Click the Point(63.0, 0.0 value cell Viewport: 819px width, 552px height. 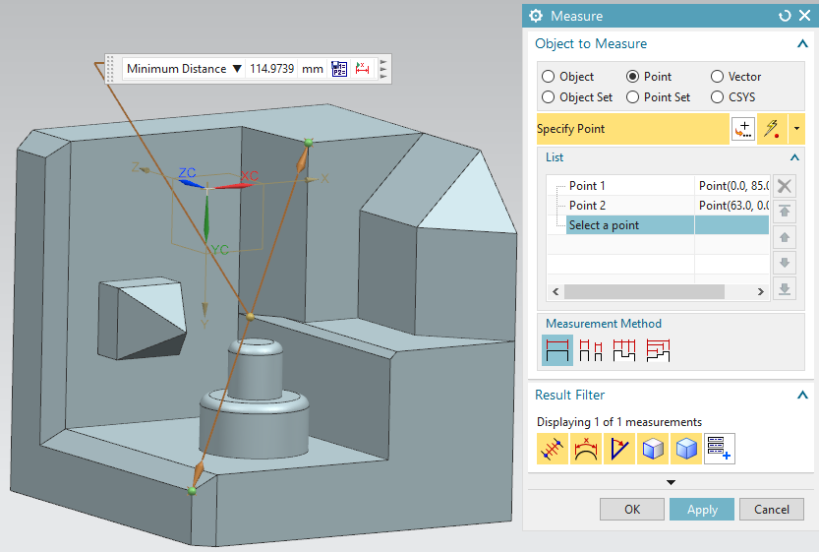732,206
